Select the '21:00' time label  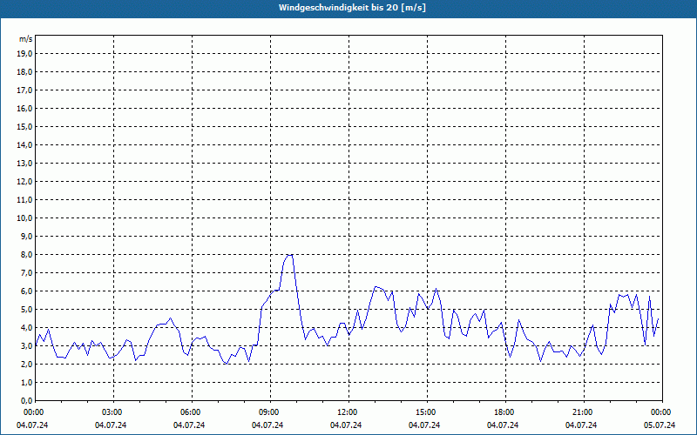click(584, 412)
